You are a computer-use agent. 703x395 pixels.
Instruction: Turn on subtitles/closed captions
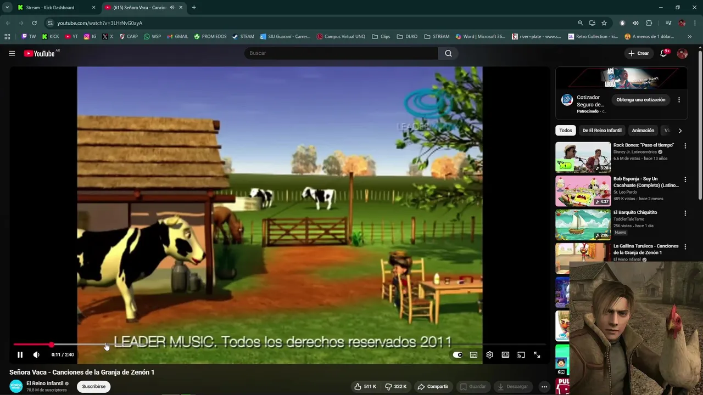point(473,355)
